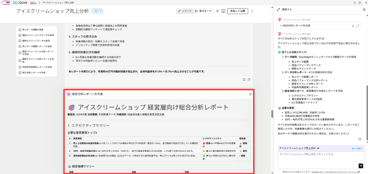
Task: Click the add step plus icon
Action: 217,11
